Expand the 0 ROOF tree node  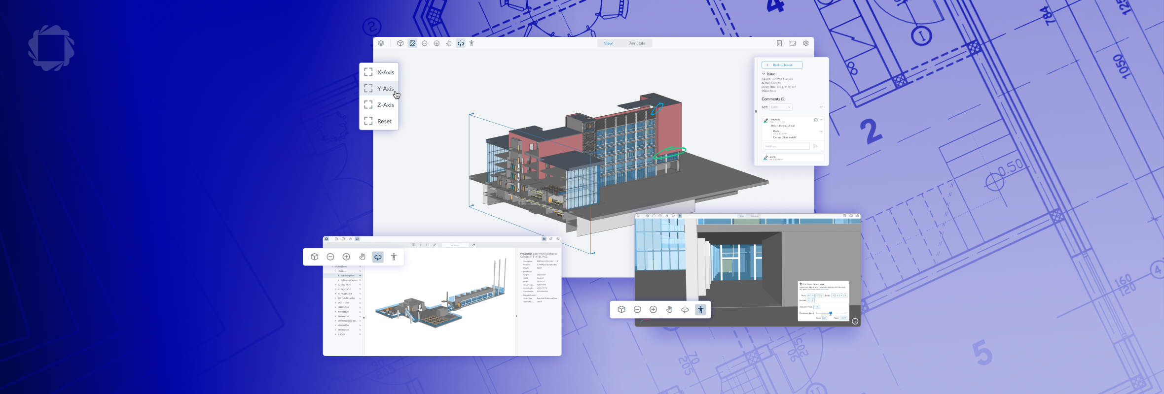point(335,334)
